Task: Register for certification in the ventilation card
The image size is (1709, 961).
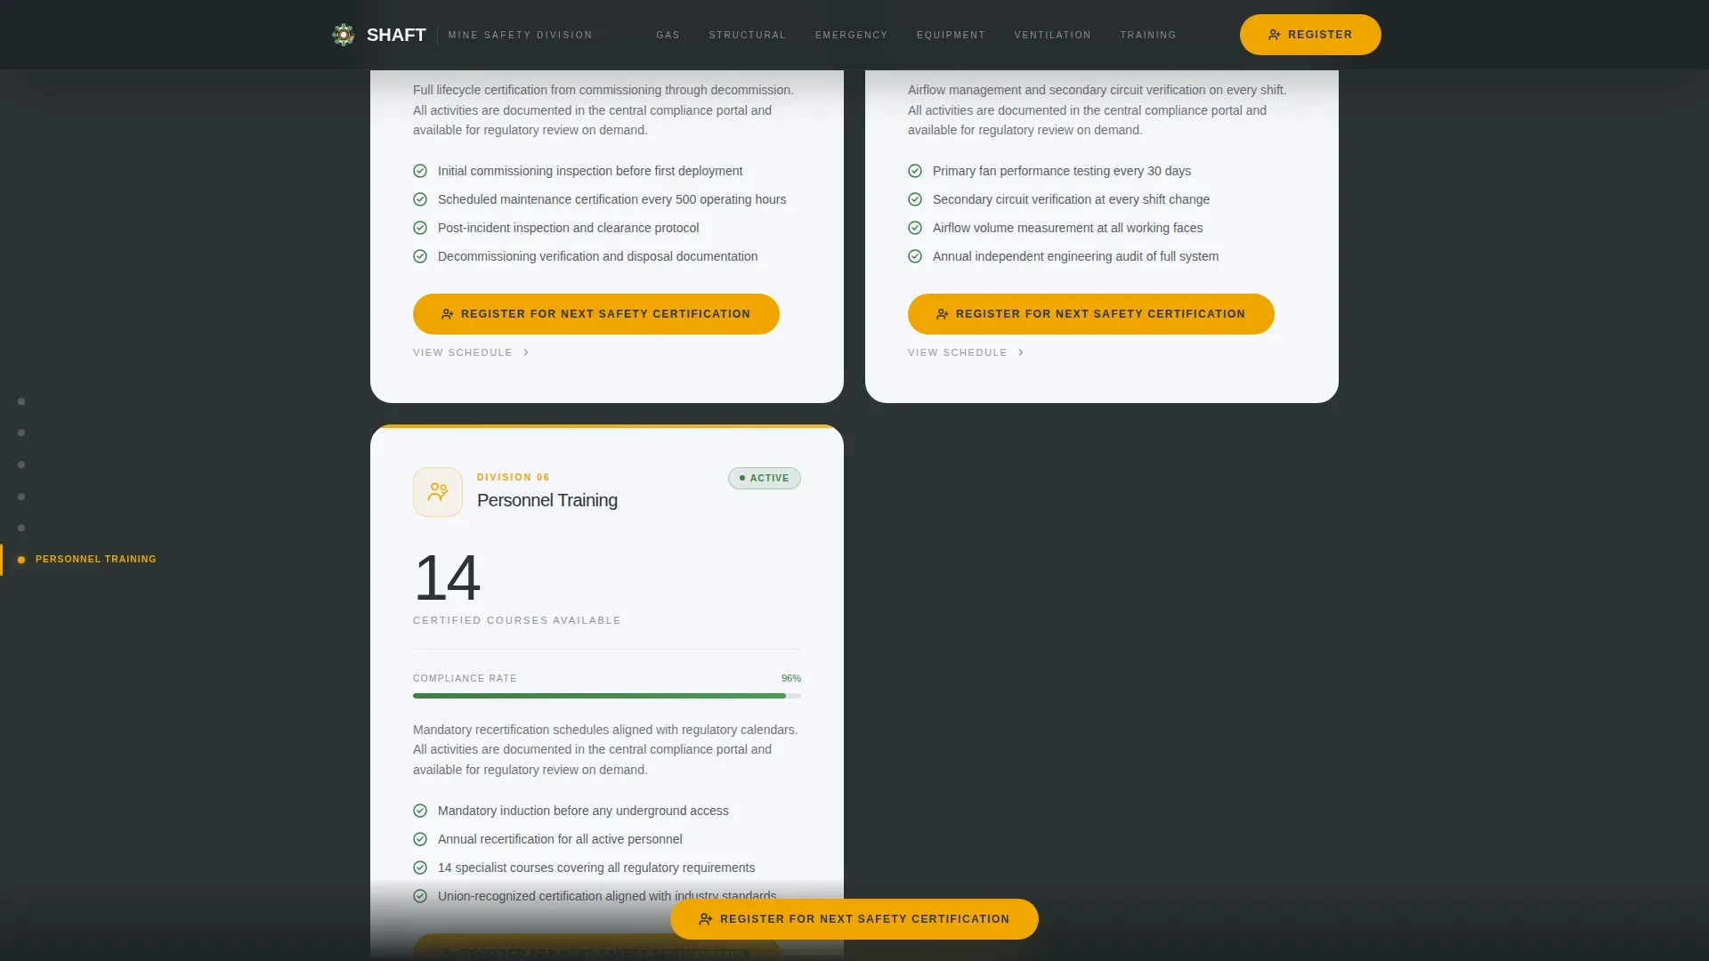Action: click(1091, 314)
